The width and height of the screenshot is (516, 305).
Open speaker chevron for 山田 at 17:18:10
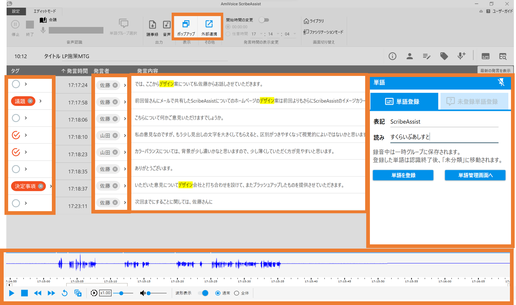coord(125,135)
